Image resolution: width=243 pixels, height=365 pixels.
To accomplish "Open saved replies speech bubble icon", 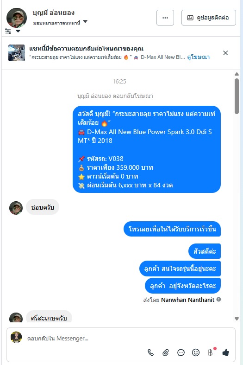I will 181,352.
